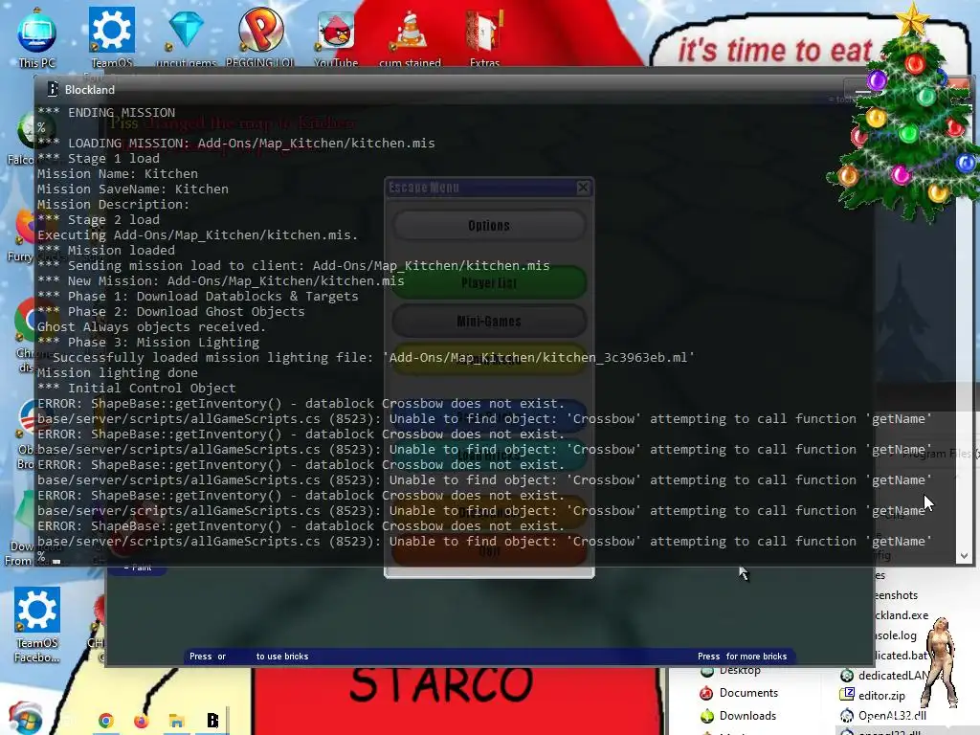Click the OpenAL32.dll file icon
Viewport: 980px width, 735px height.
point(847,716)
